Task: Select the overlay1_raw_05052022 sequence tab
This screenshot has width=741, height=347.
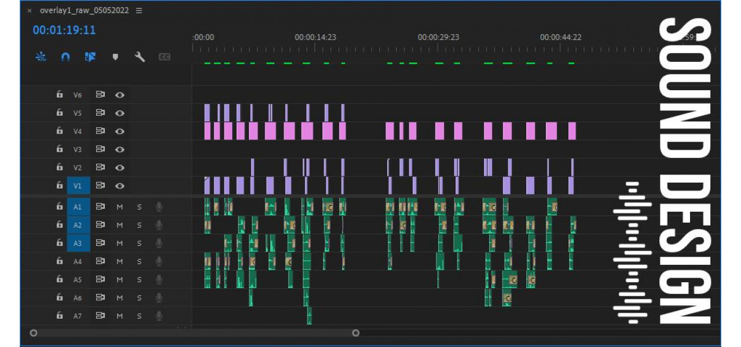Action: point(85,10)
